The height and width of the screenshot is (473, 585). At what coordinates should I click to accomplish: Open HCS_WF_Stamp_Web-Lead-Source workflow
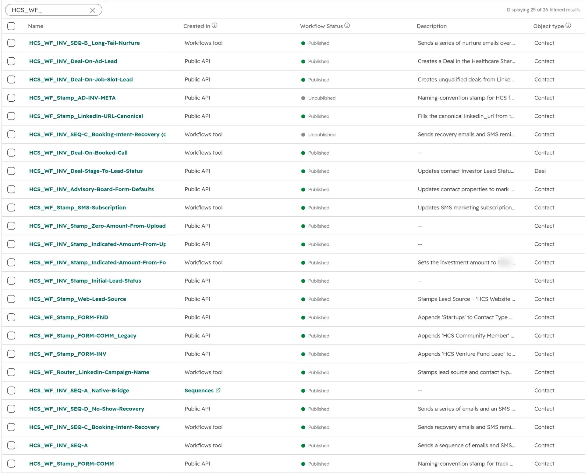[x=78, y=299]
